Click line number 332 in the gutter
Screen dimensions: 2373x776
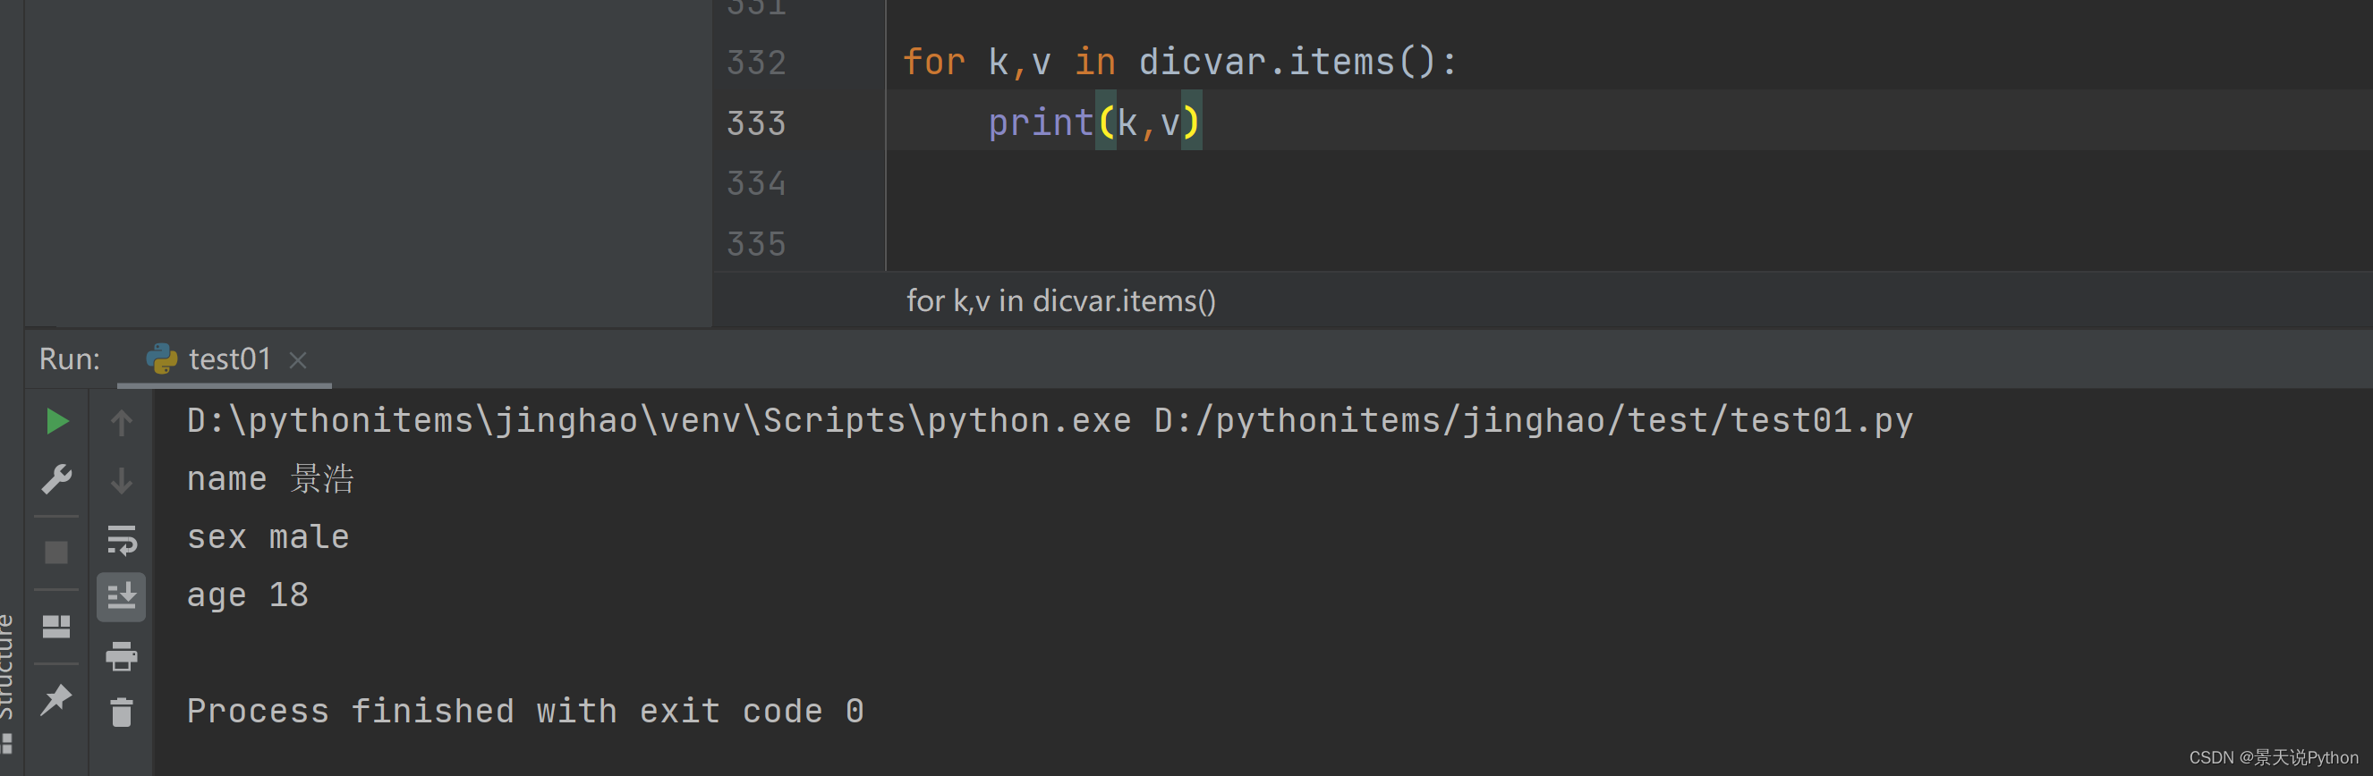tap(756, 63)
